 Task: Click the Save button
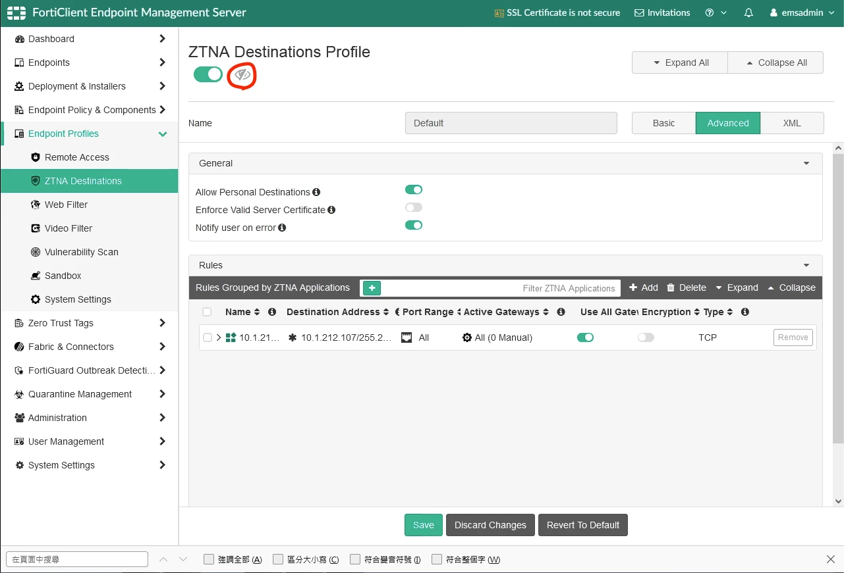424,525
